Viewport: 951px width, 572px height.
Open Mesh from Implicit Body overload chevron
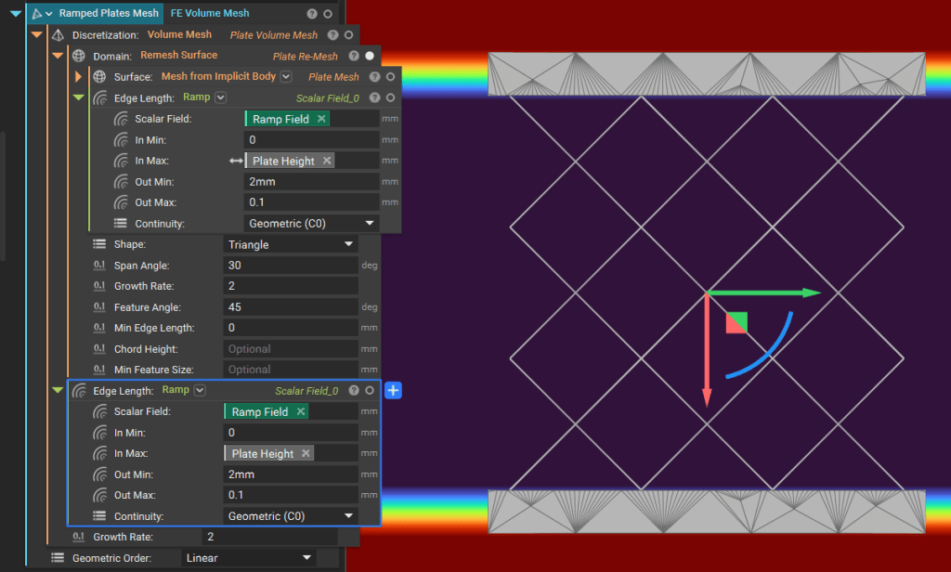pyautogui.click(x=286, y=77)
